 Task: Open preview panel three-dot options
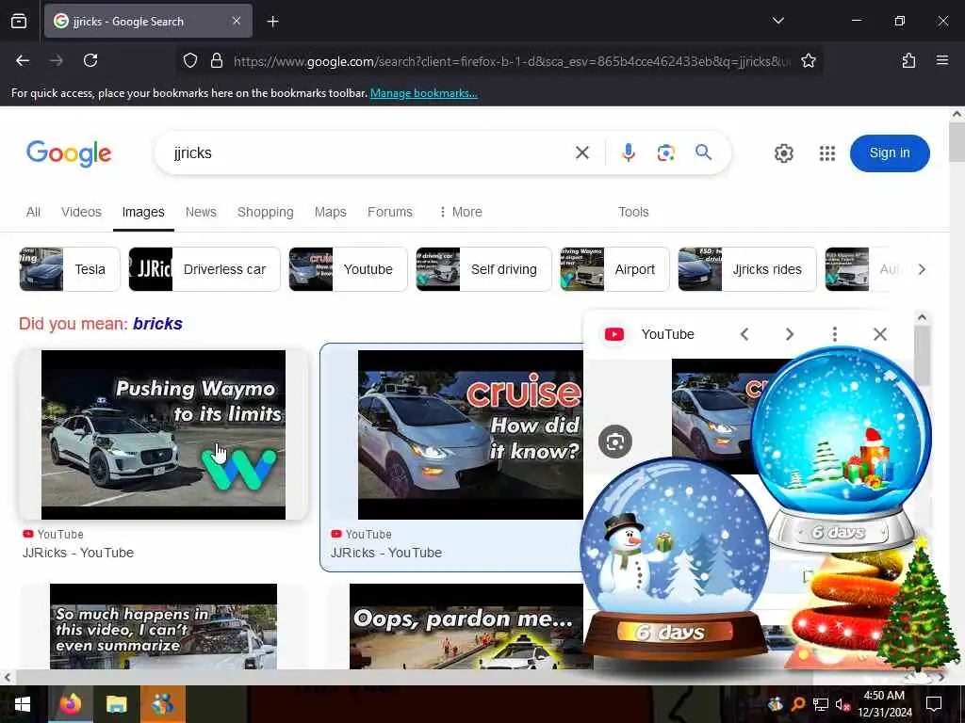coord(835,334)
